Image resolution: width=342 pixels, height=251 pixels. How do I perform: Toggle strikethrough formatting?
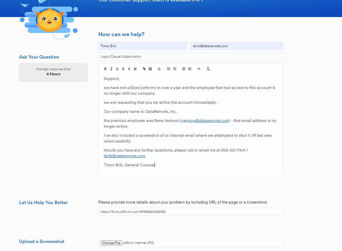coord(123,69)
